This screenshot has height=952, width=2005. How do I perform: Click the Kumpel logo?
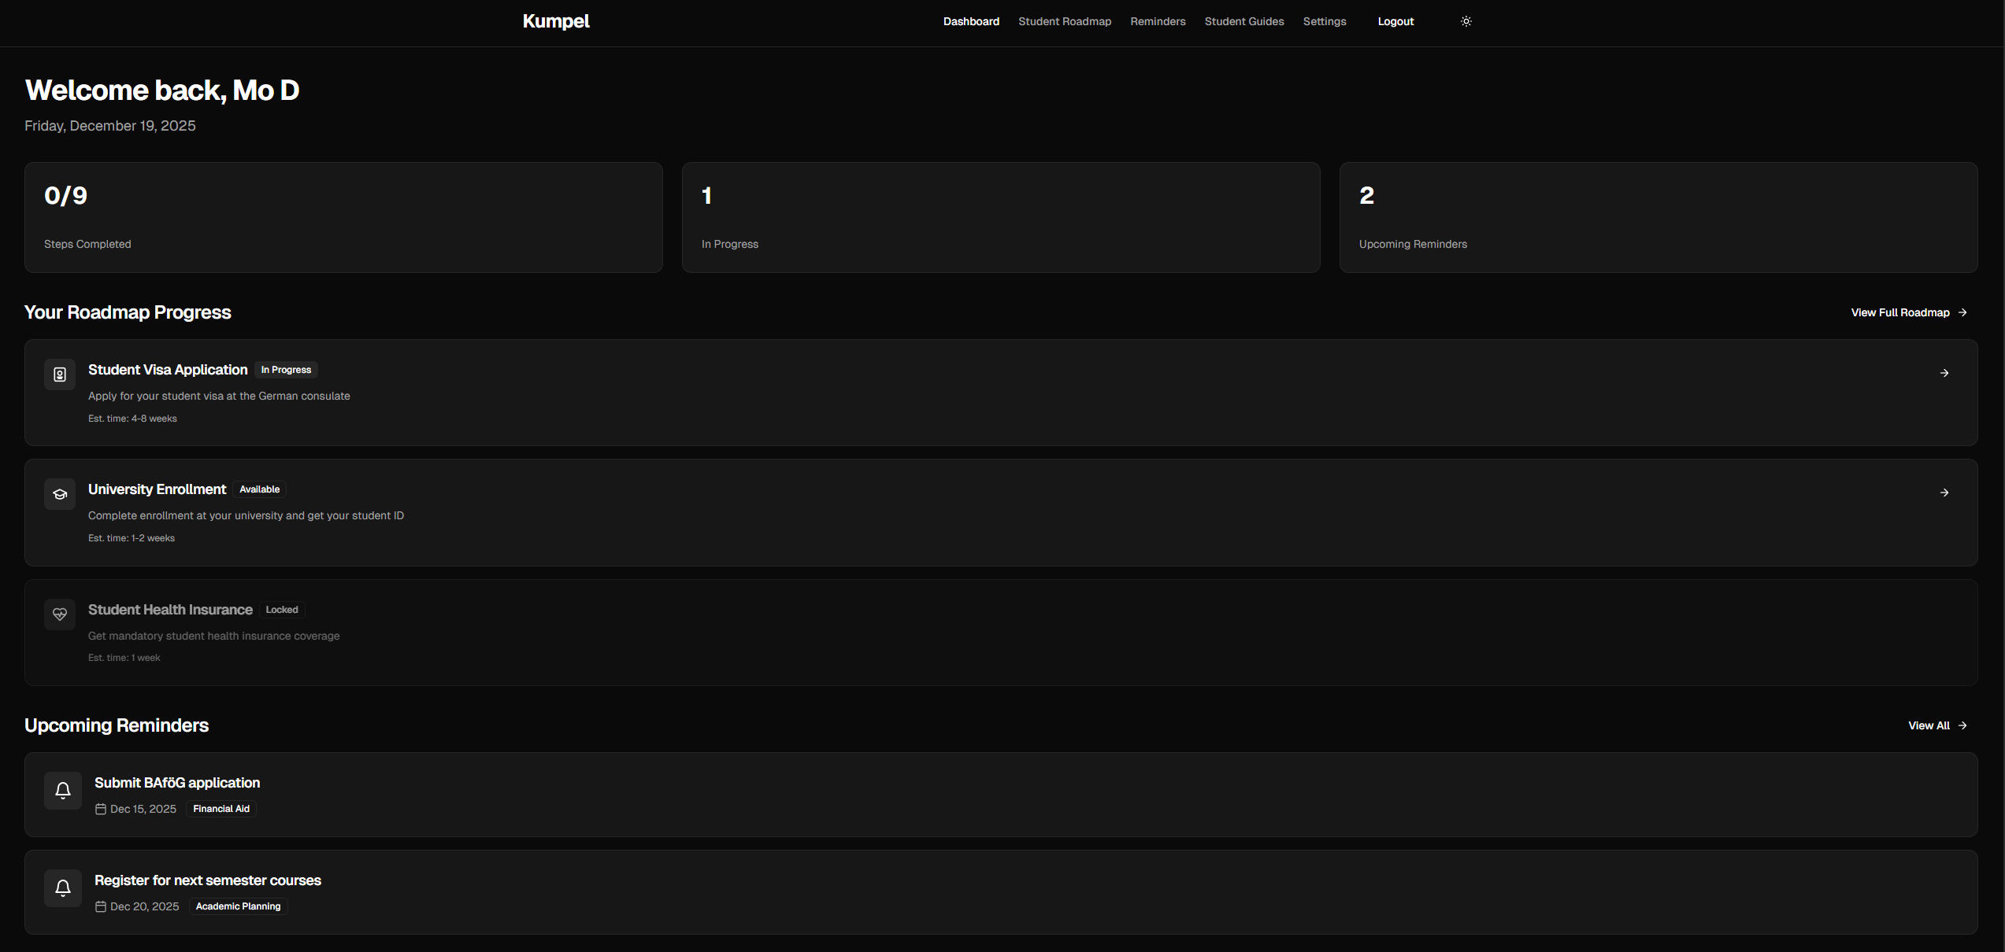pyautogui.click(x=556, y=21)
